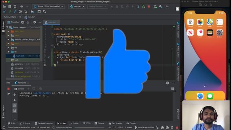The width and height of the screenshot is (231, 130).
Task: Toggle Build Variants side panel
Action: [x=3, y=112]
